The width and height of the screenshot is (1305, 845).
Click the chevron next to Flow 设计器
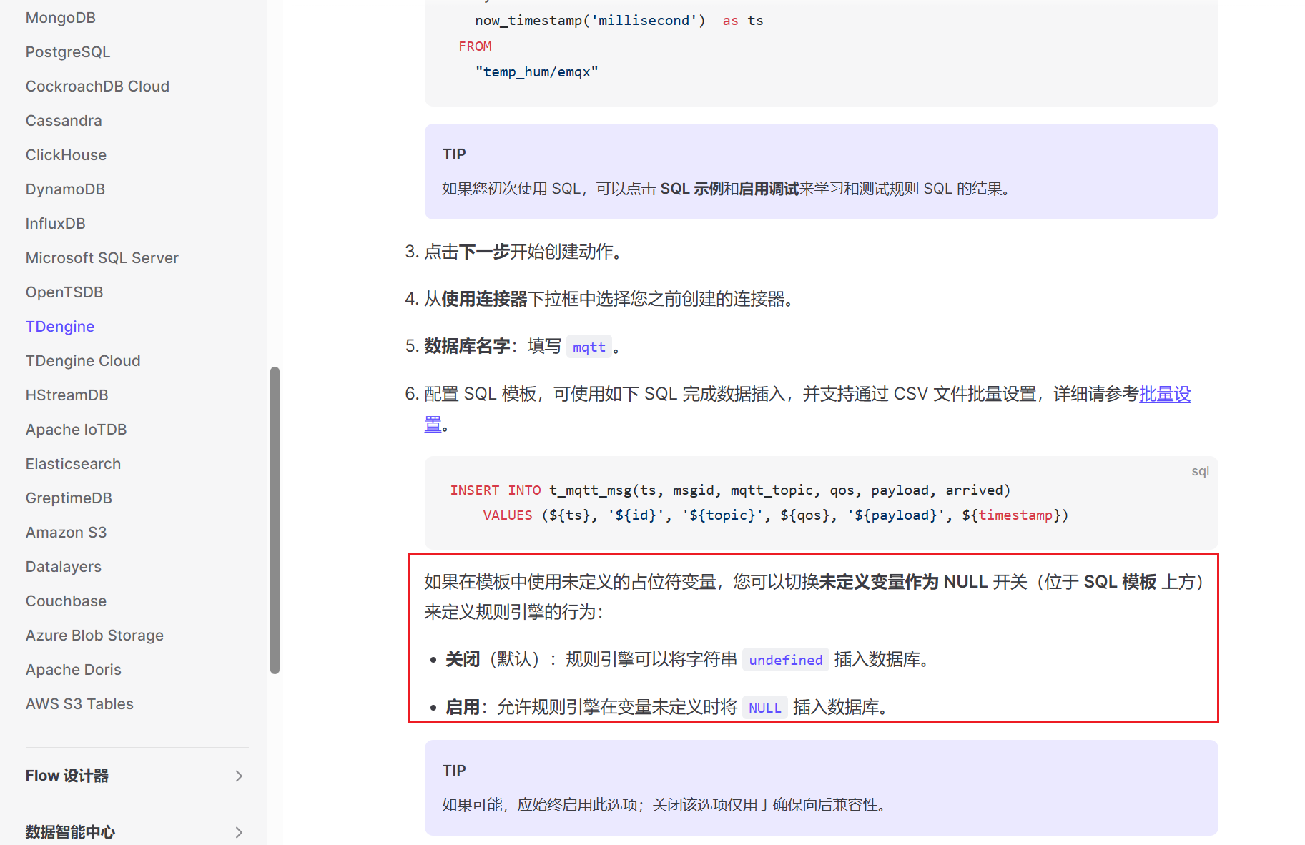(239, 776)
